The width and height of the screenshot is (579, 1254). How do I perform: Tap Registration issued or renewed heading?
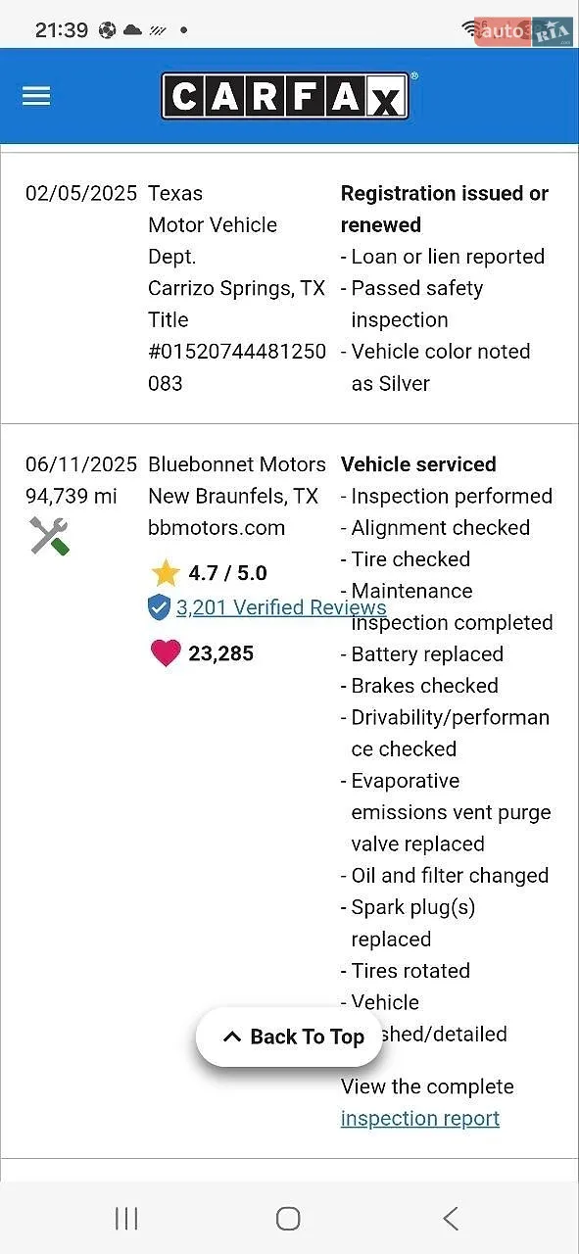tap(445, 209)
